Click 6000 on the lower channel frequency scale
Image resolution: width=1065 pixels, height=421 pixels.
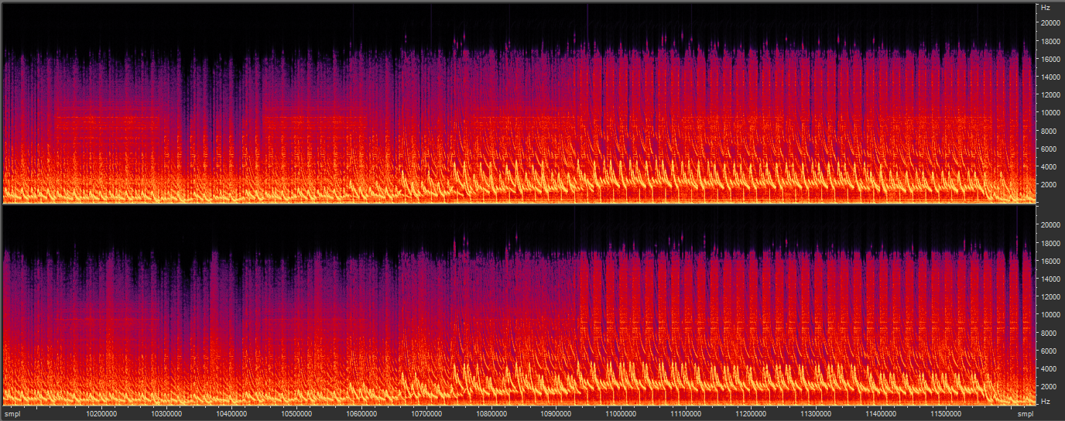1049,351
